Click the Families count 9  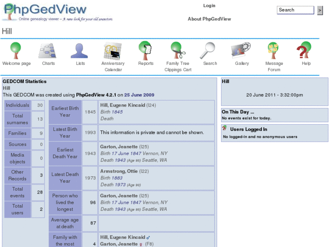click(41, 133)
